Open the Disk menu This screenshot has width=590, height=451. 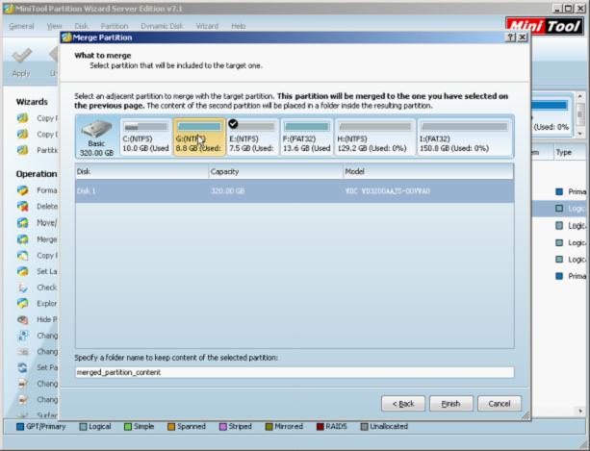[x=81, y=26]
